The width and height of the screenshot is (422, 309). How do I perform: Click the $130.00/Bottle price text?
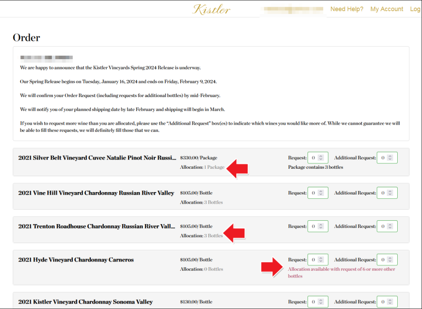tap(196, 302)
